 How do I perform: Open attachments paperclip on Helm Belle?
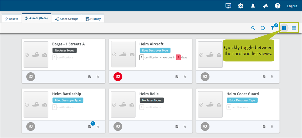point(185,127)
